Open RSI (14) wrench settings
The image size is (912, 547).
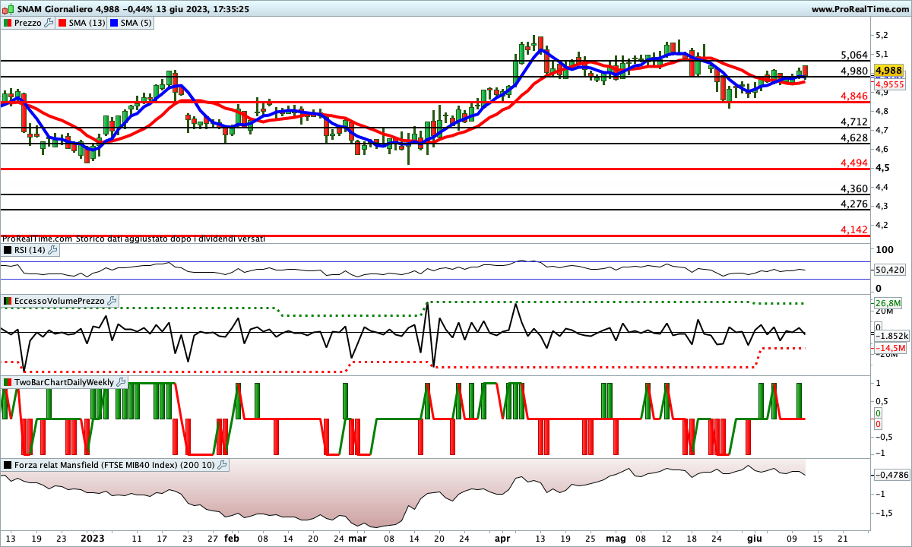coord(52,250)
